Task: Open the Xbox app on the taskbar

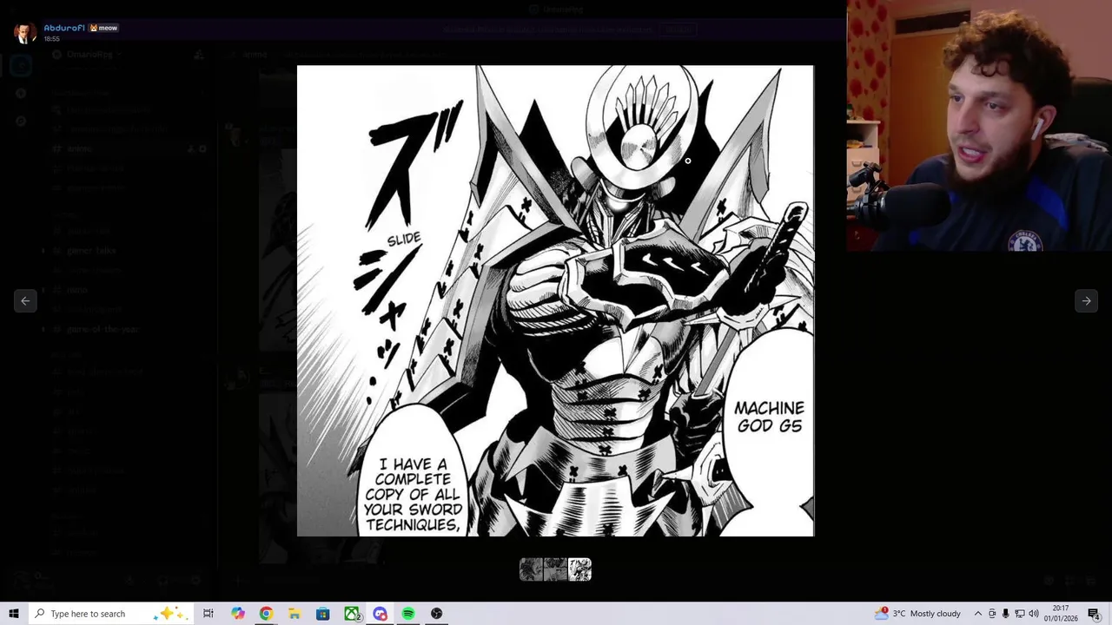Action: [x=352, y=614]
